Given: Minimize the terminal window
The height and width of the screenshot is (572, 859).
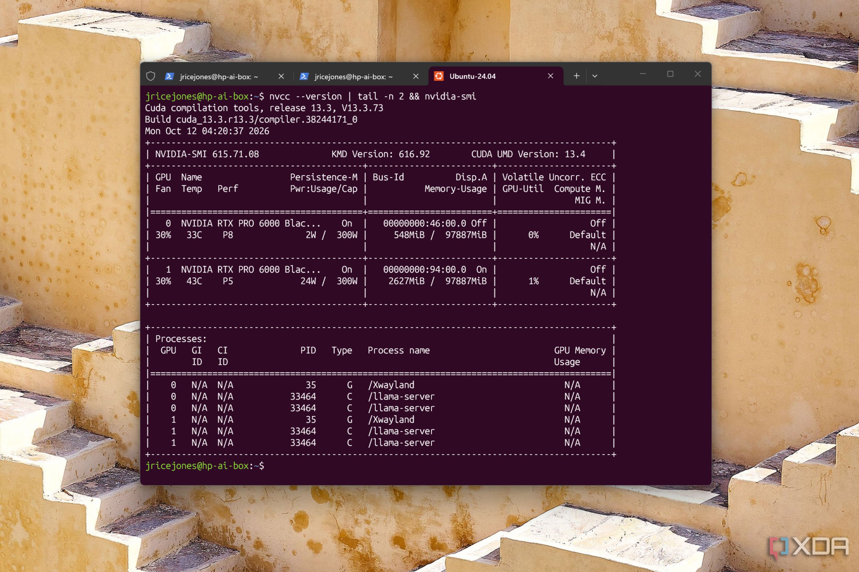Looking at the screenshot, I should pos(643,74).
